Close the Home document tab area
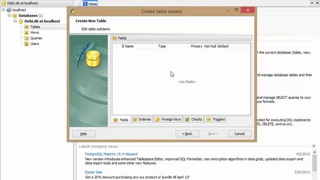The width and height of the screenshot is (320, 180). tap(317, 3)
